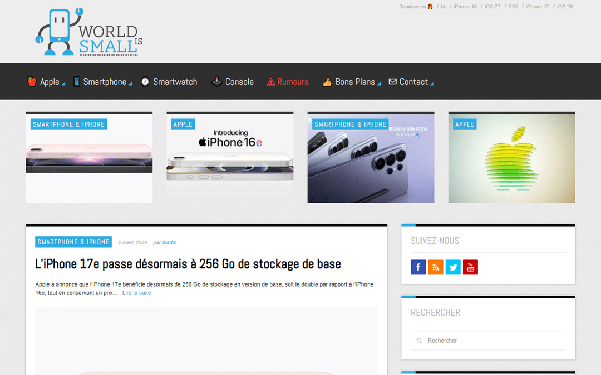
Task: Click the Apple tag on striped logo card
Action: click(465, 124)
